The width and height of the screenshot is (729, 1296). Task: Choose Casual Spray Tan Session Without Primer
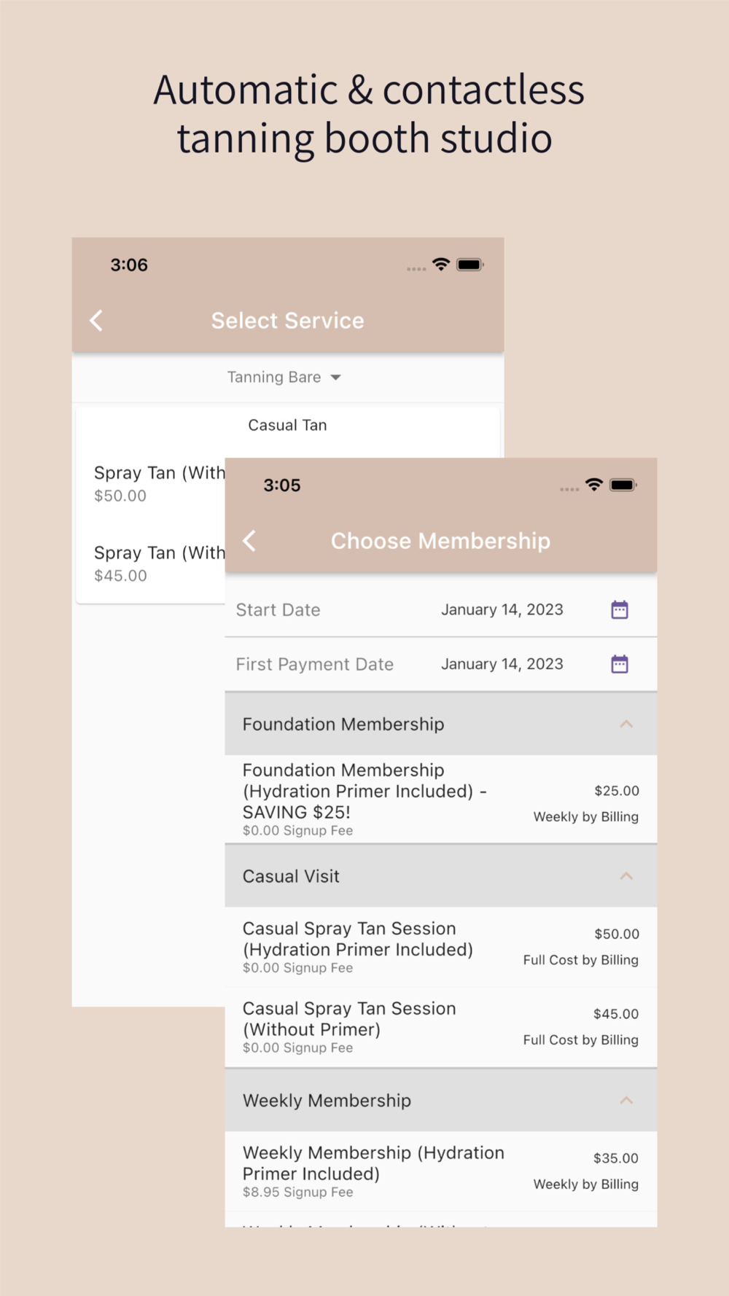pos(441,1028)
